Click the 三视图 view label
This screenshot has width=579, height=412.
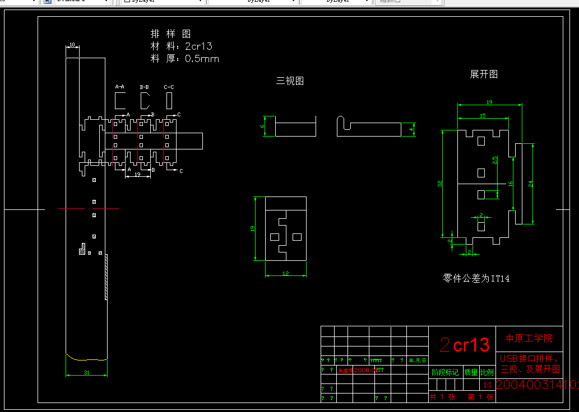[x=291, y=80]
